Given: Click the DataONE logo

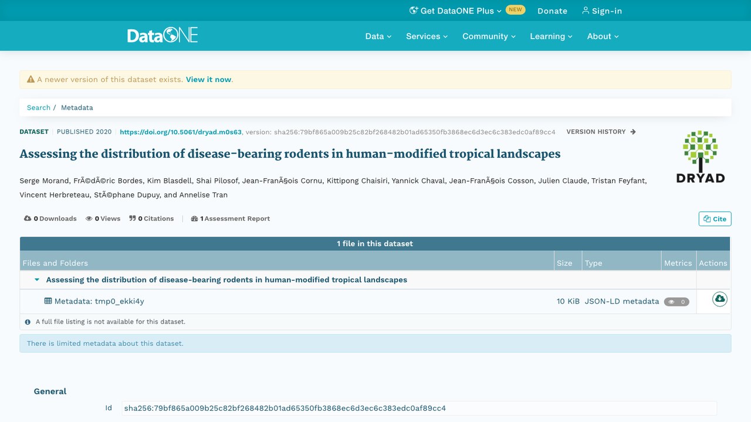Looking at the screenshot, I should 163,36.
